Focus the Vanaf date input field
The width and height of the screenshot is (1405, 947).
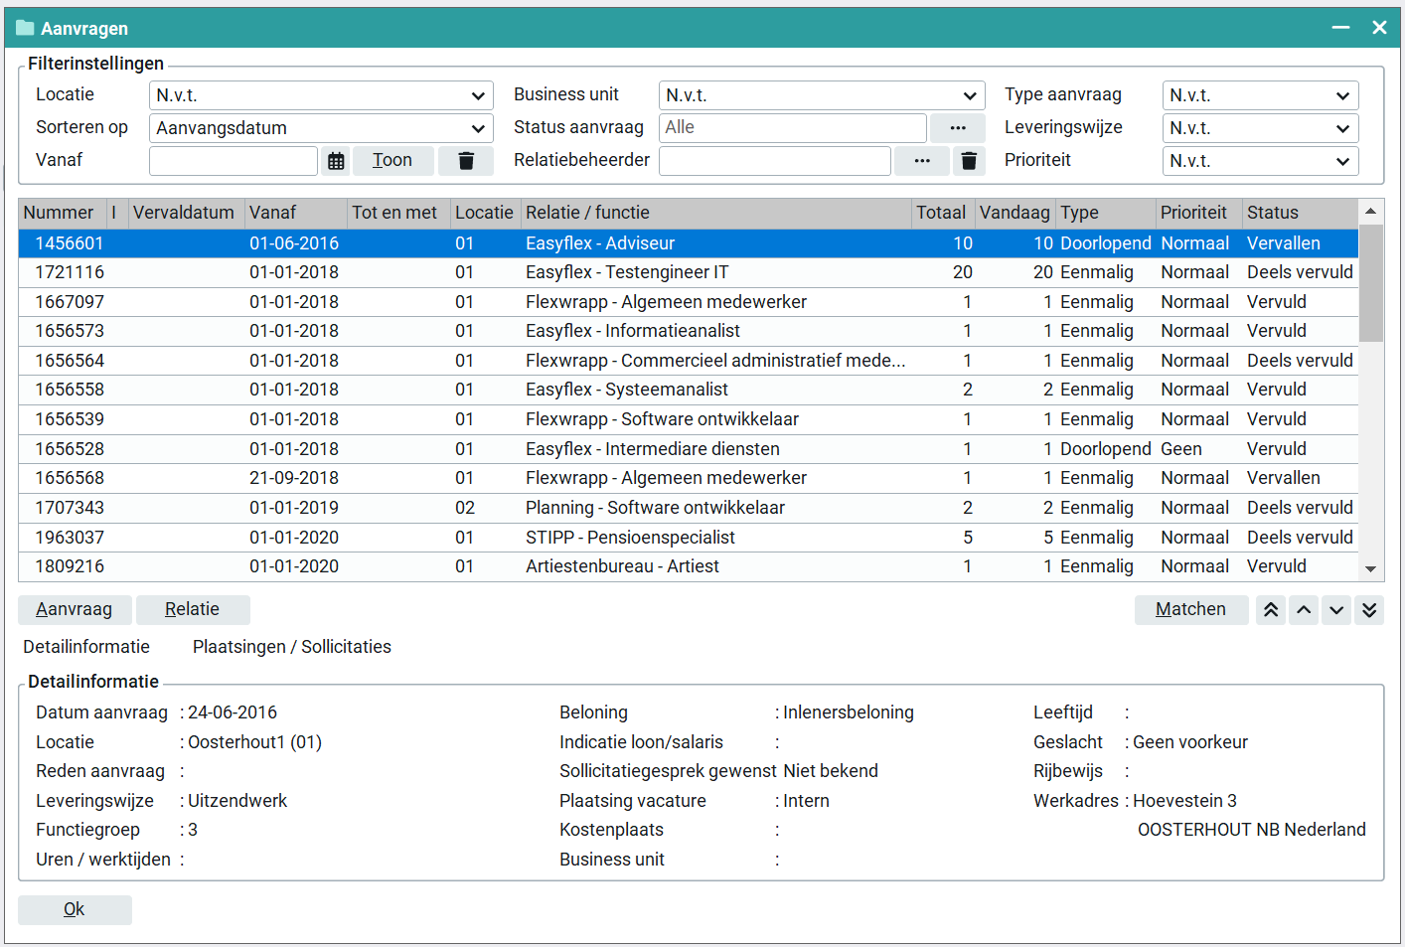point(234,161)
